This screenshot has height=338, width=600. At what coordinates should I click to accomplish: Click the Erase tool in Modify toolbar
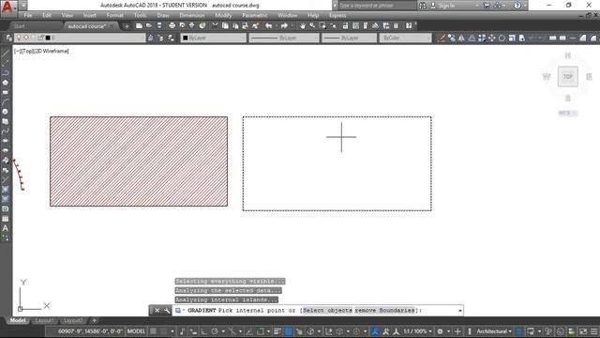[x=442, y=38]
